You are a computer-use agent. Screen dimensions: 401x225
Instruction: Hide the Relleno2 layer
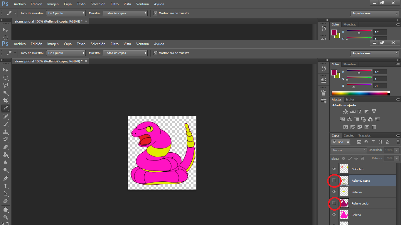334,192
